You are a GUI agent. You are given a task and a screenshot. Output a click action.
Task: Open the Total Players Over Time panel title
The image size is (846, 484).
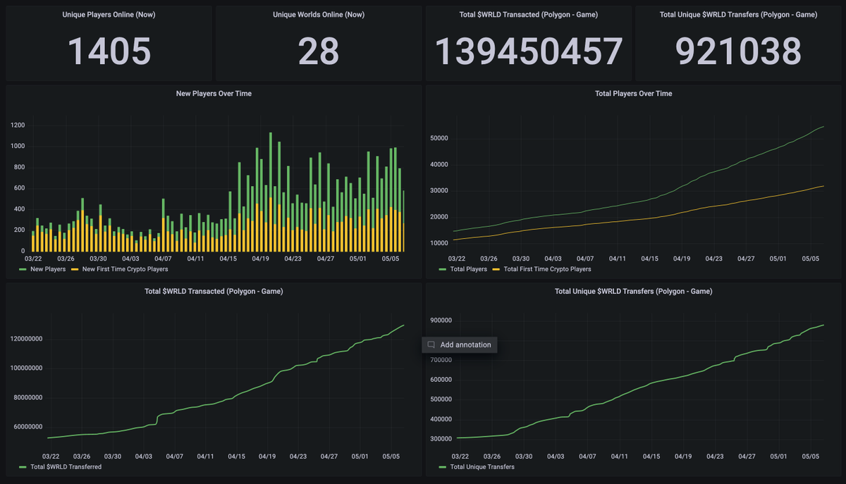point(633,93)
